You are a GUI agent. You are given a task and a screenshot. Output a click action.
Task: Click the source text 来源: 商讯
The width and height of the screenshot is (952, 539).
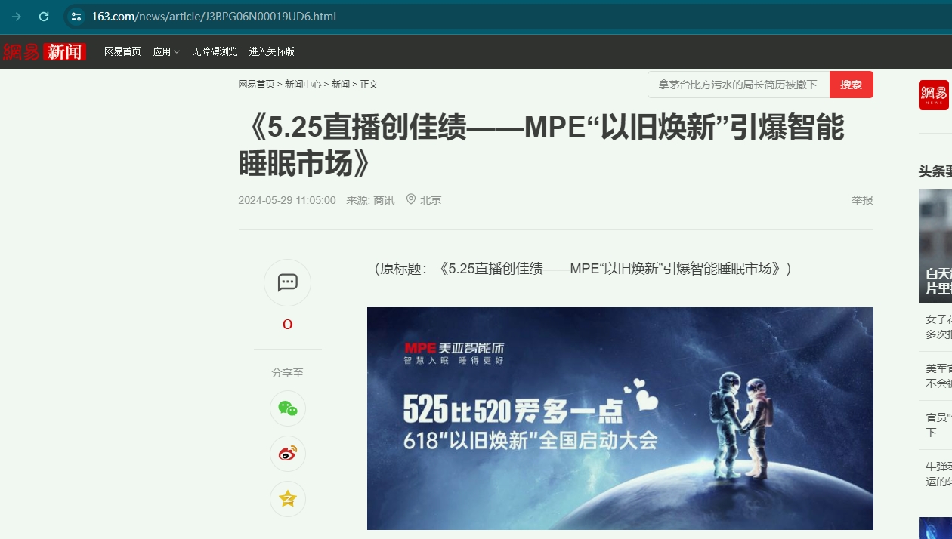click(x=370, y=200)
